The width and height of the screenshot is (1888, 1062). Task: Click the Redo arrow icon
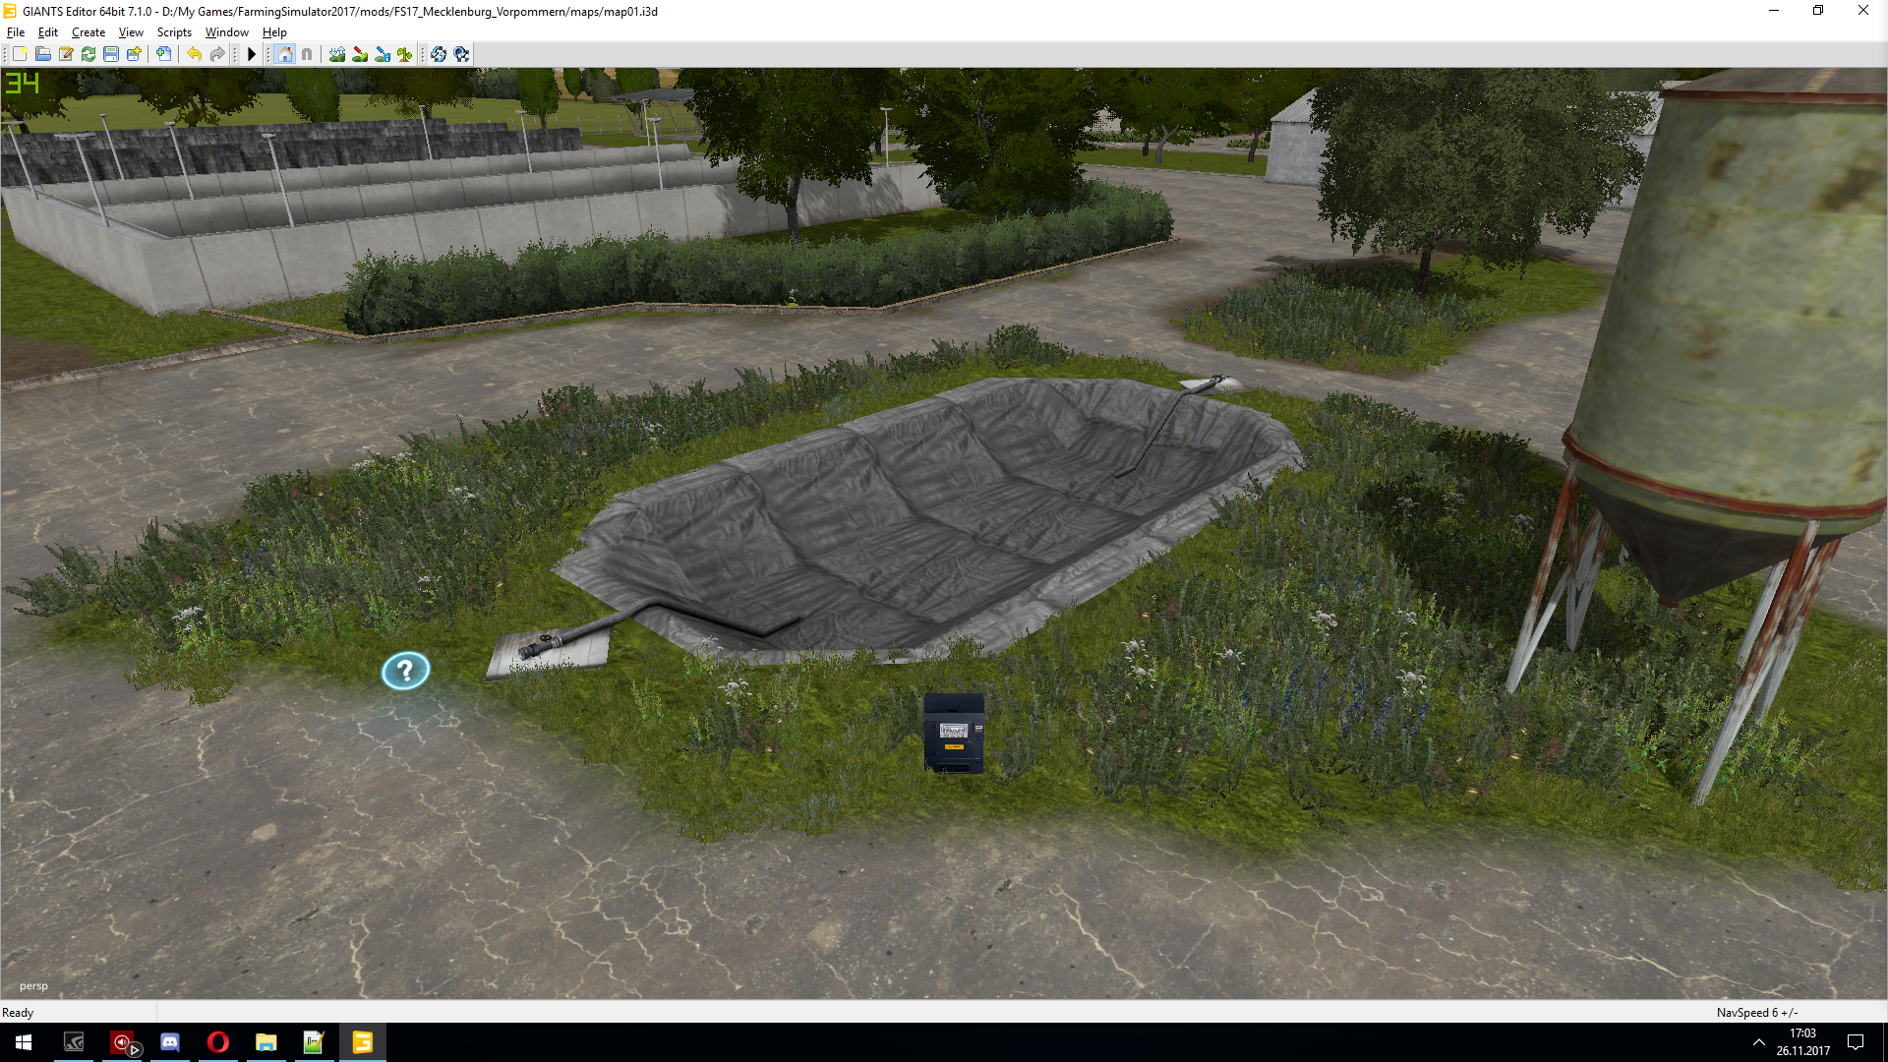pyautogui.click(x=217, y=54)
